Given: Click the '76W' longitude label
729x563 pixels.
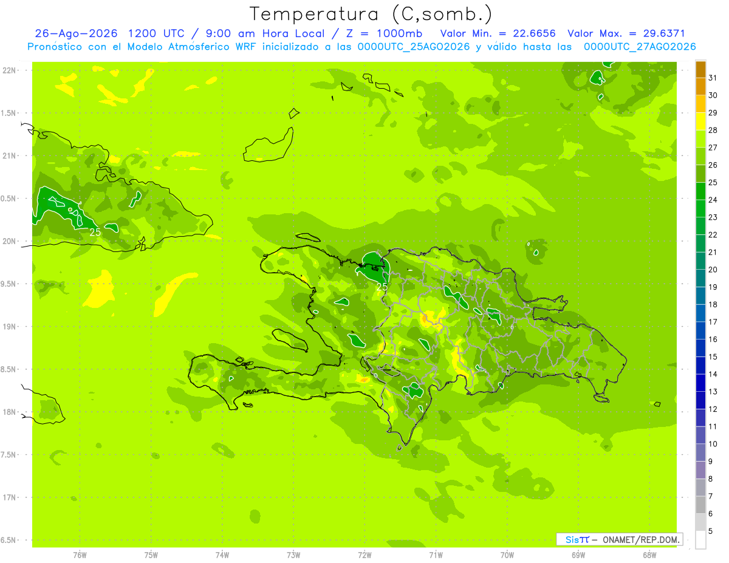Looking at the screenshot, I should (80, 555).
